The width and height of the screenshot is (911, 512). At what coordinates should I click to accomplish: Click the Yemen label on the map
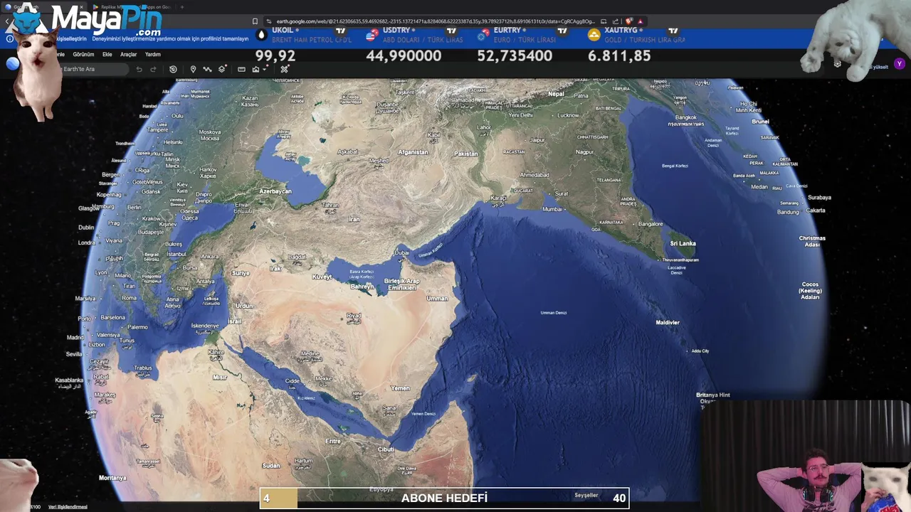click(x=400, y=388)
